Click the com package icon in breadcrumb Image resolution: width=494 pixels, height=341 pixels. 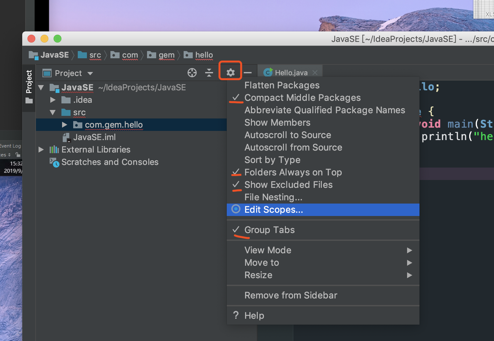pyautogui.click(x=115, y=55)
